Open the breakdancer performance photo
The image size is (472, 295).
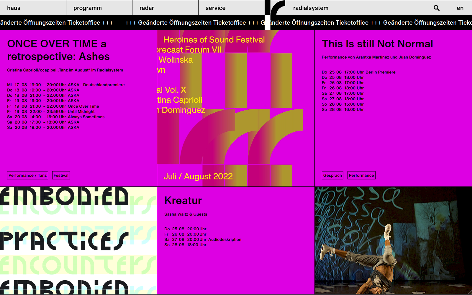[393, 241]
